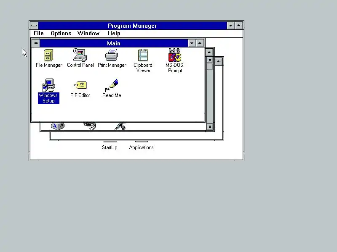Click the Main window title bar
The height and width of the screenshot is (252, 337).
click(114, 43)
